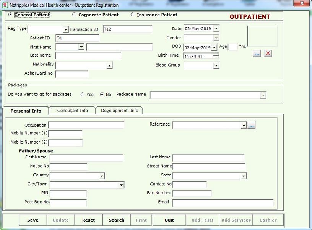The image size is (312, 230).
Task: Open the Reference lookup ellipsis button
Action: point(252,125)
